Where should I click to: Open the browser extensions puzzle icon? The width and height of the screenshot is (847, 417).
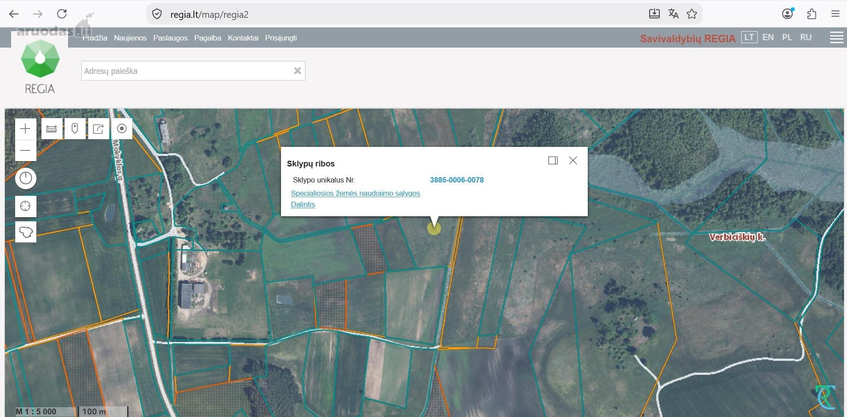pos(811,14)
